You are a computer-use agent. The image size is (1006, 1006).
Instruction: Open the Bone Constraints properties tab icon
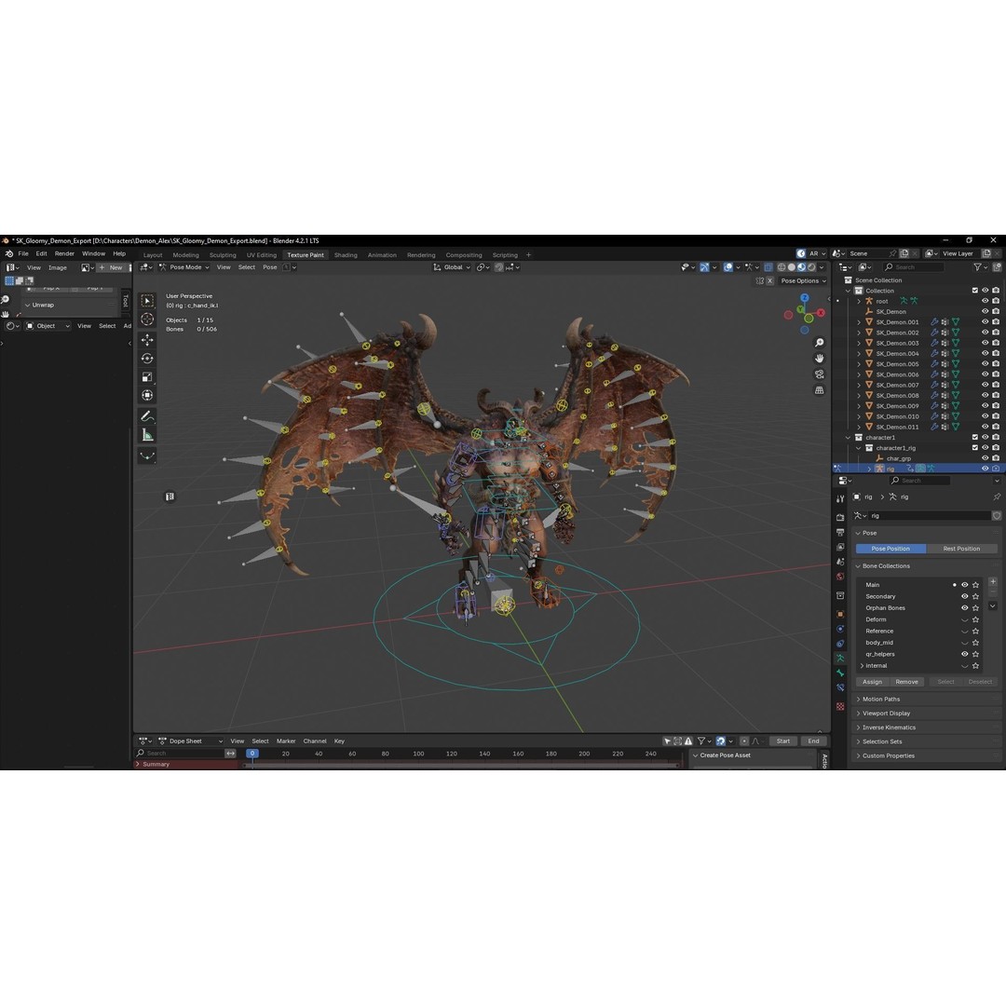coord(840,687)
